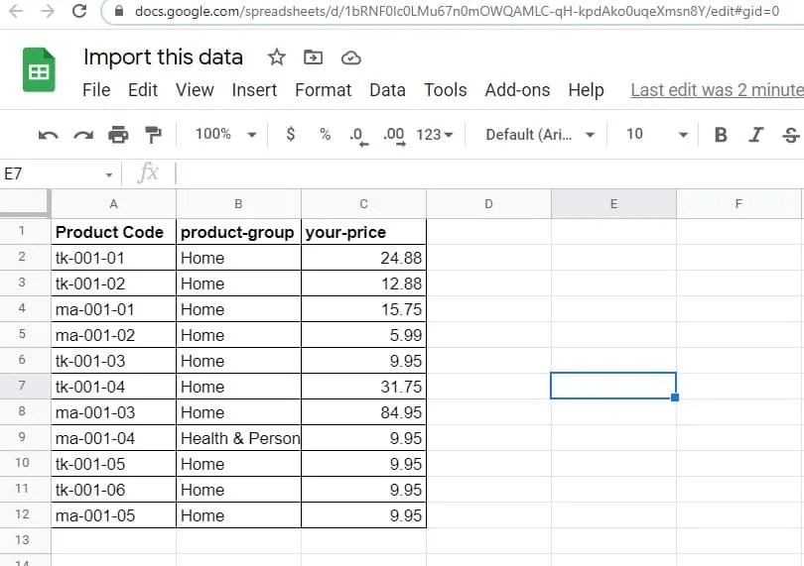804x566 pixels.
Task: Open the Tools menu
Action: [445, 90]
